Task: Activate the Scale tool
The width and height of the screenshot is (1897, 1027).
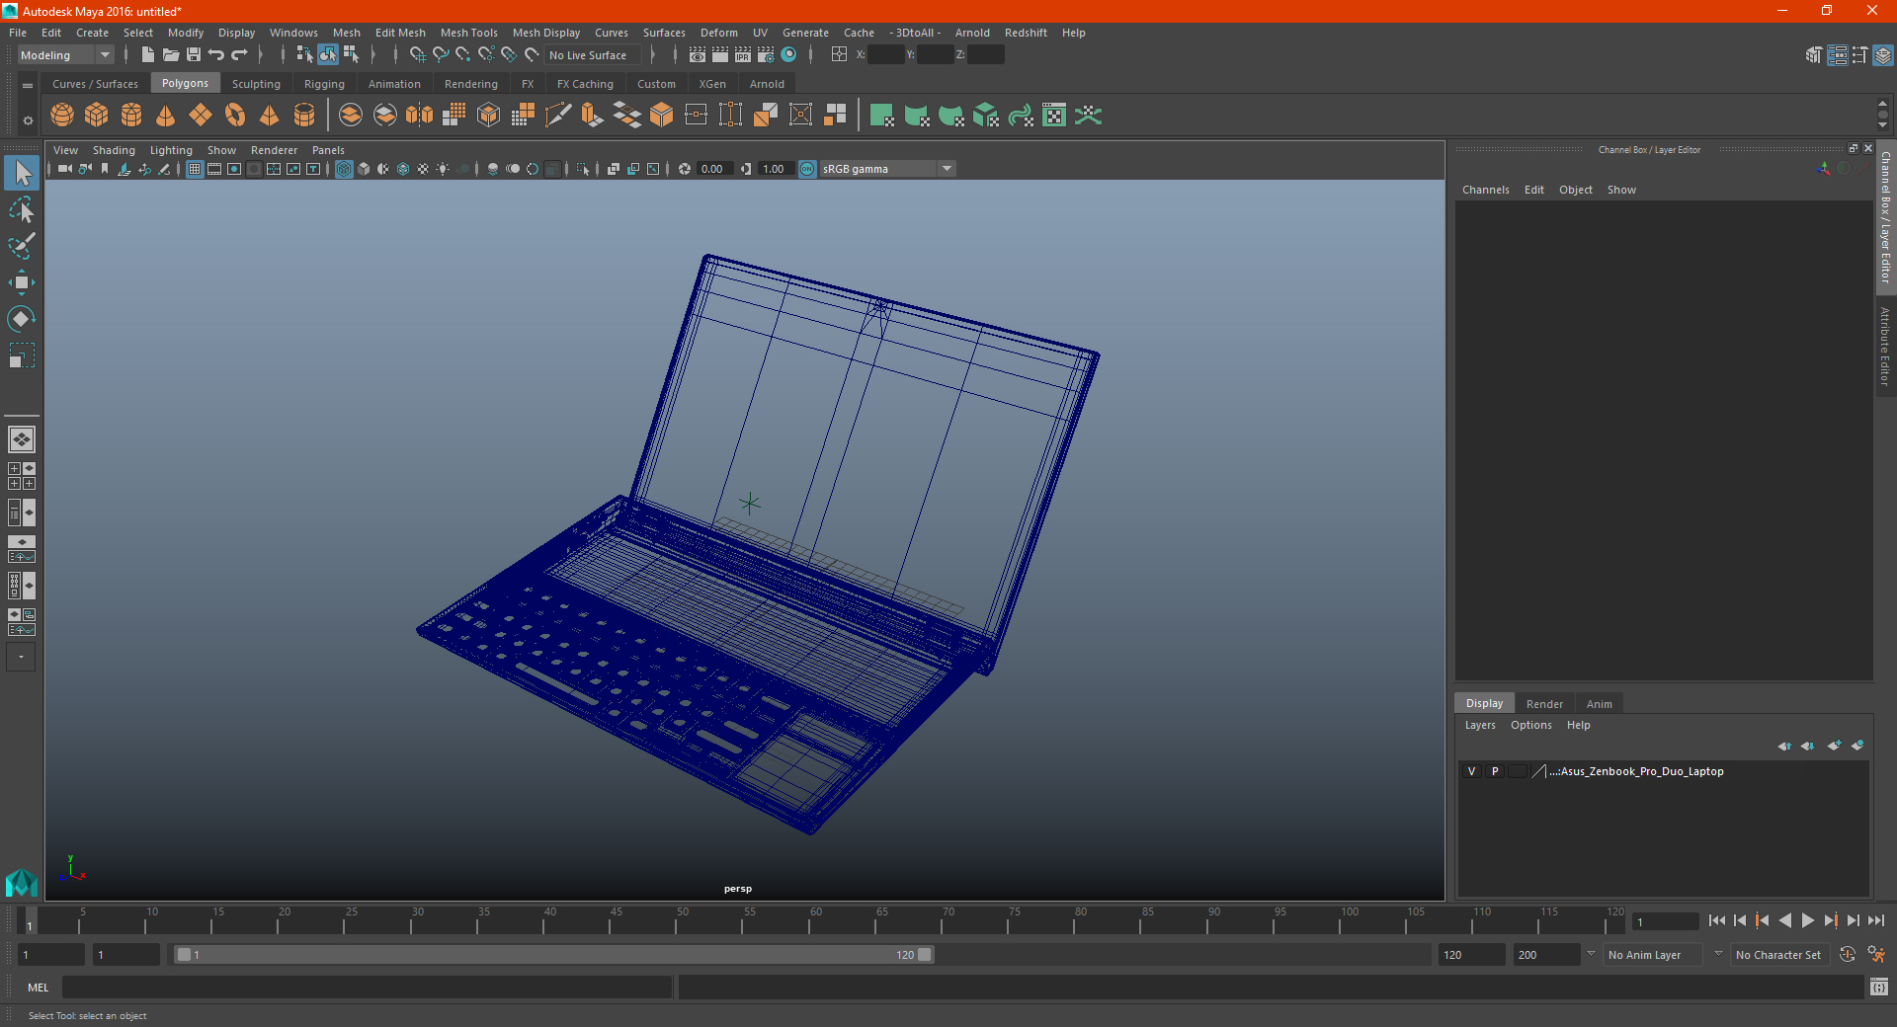Action: point(22,355)
